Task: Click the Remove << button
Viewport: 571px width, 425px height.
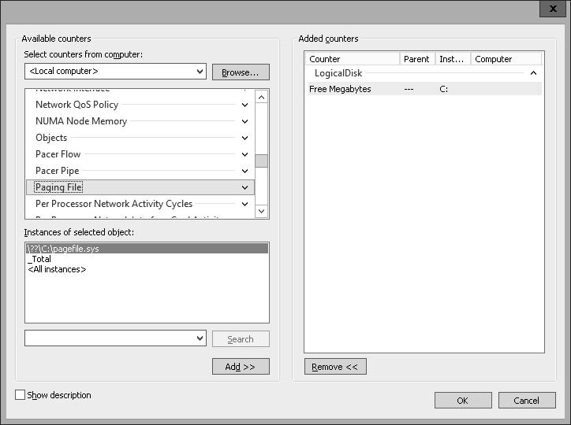Action: (x=335, y=367)
